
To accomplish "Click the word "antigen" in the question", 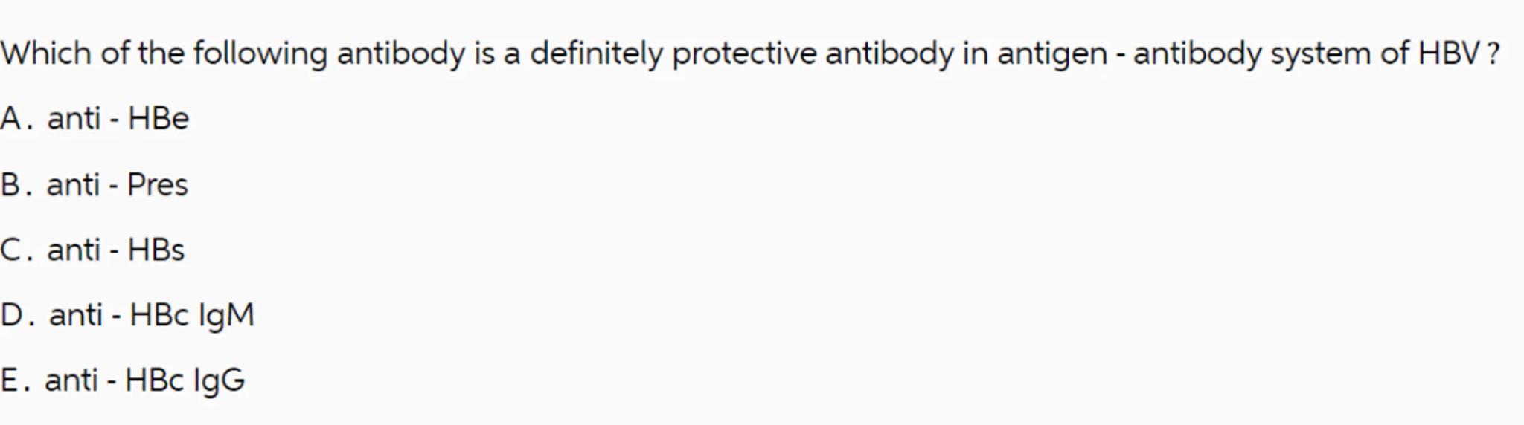I will (1051, 53).
